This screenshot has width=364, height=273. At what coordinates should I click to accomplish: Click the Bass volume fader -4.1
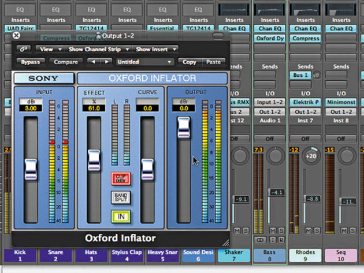[277, 193]
